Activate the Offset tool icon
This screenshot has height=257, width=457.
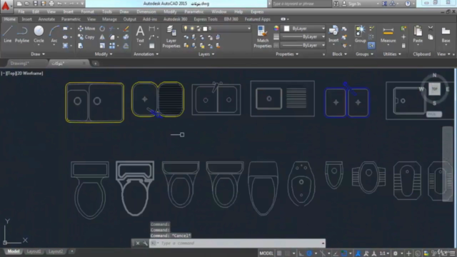click(x=126, y=46)
